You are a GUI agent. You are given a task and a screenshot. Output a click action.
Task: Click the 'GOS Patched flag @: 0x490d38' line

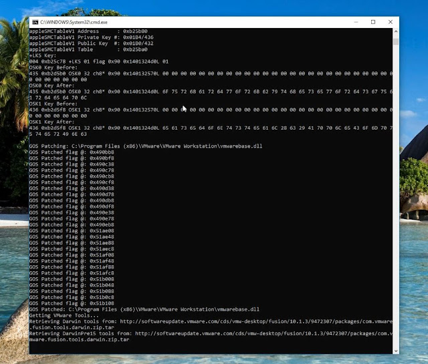(72, 188)
